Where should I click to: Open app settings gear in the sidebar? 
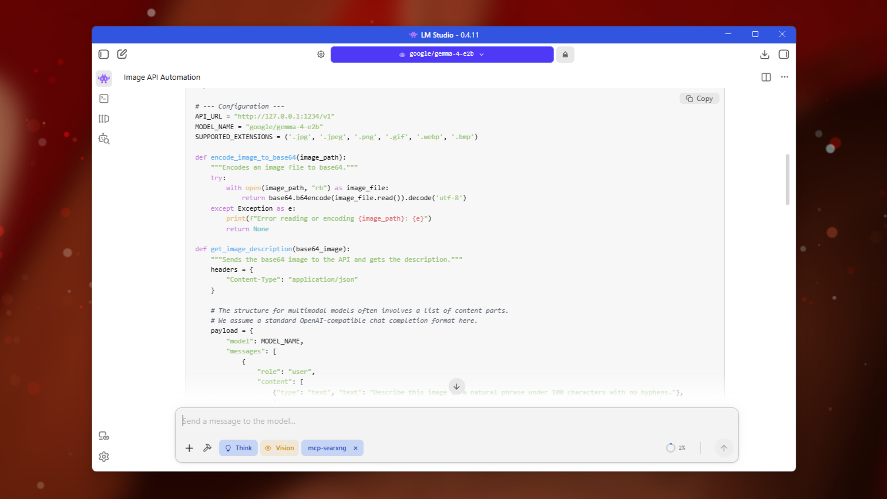point(104,457)
